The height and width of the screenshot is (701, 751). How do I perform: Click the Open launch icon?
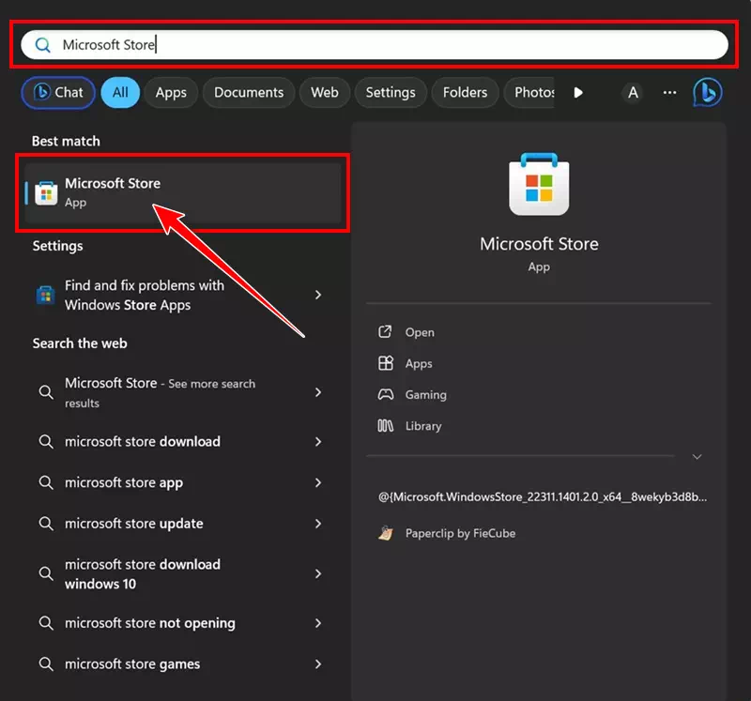click(x=385, y=332)
